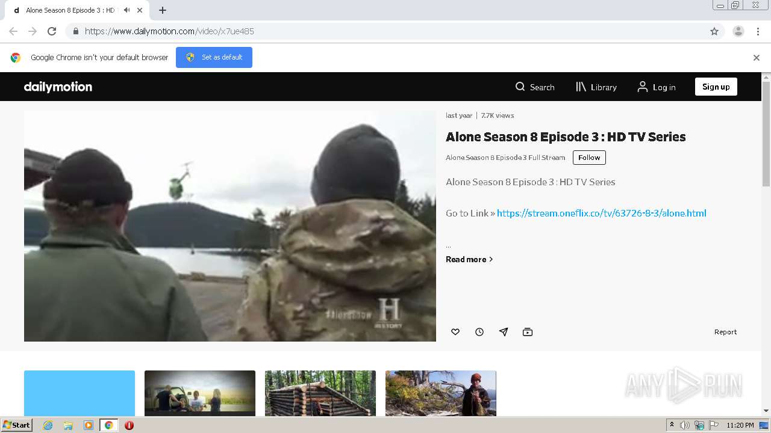
Task: Set Chrome as default browser
Action: 214,57
